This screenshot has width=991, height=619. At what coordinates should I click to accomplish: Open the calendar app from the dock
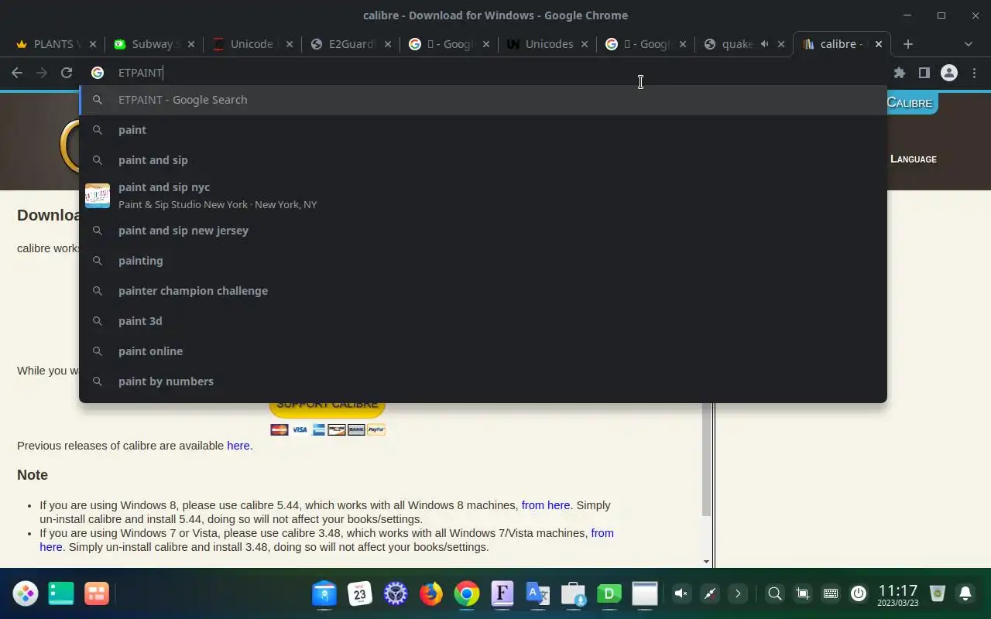click(x=360, y=593)
